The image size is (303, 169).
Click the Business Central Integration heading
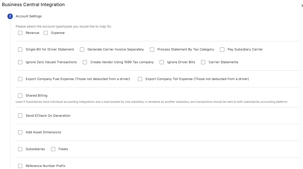point(33,5)
